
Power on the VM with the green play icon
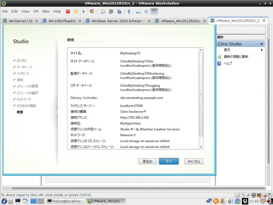pyautogui.click(x=84, y=11)
